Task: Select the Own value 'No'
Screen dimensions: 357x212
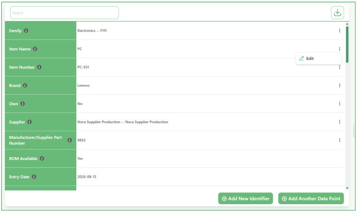Action: 80,104
